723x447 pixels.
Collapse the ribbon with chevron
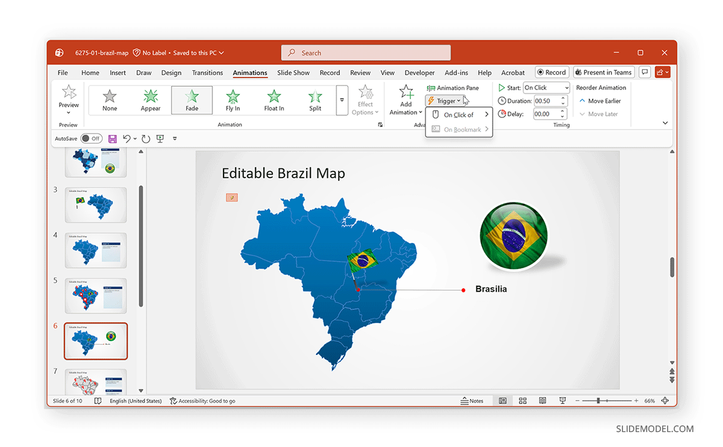pyautogui.click(x=665, y=123)
